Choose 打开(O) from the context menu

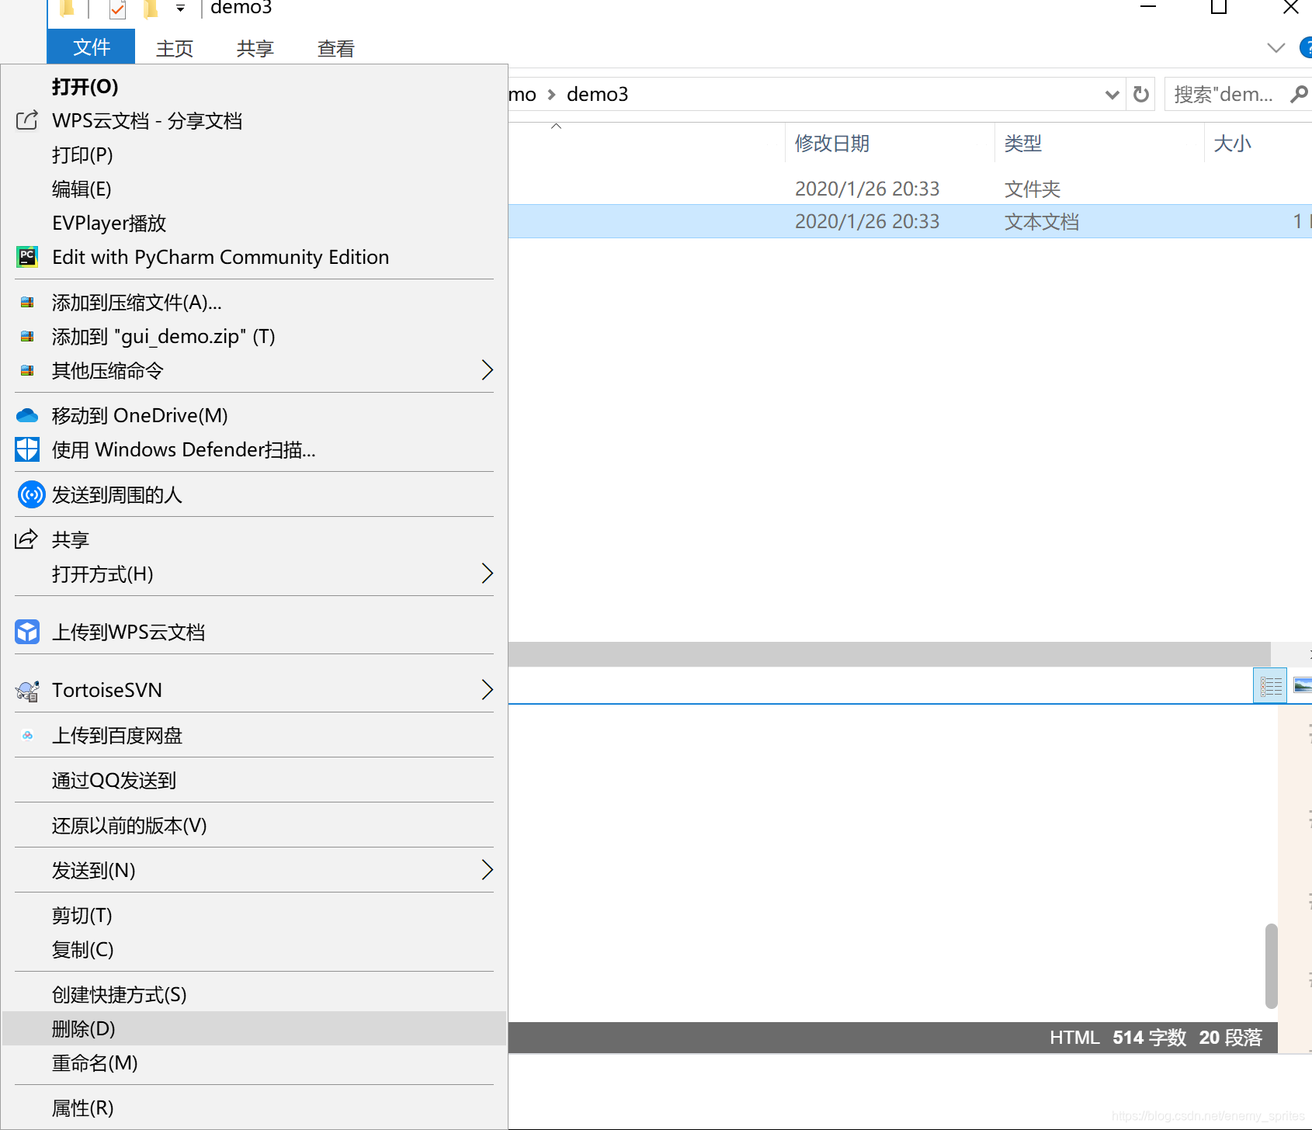tap(255, 86)
